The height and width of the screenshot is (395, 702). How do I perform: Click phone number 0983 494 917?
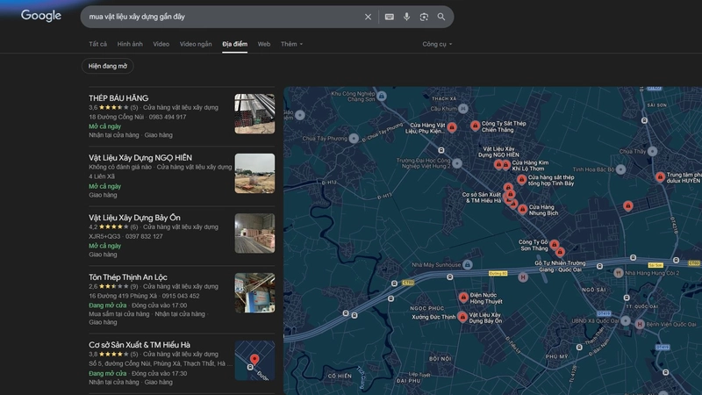(x=168, y=117)
